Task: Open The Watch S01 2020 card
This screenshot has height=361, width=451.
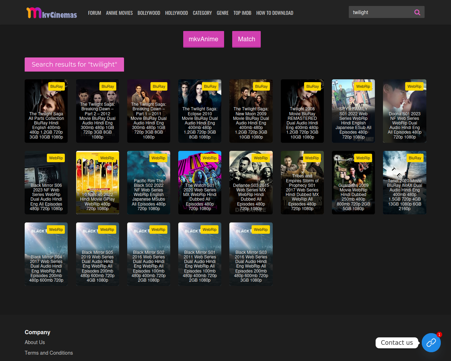Action: coord(200,183)
